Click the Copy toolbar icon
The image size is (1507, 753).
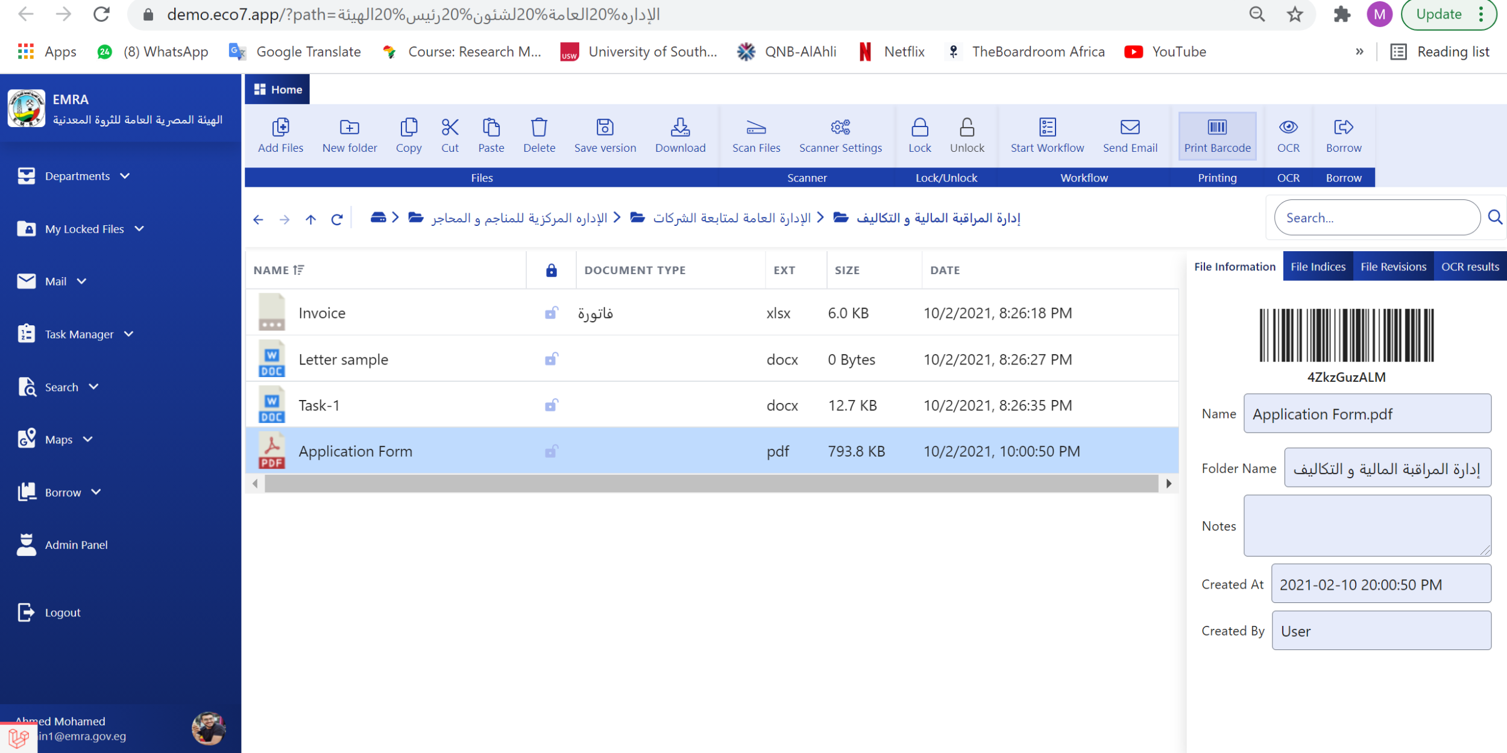408,127
